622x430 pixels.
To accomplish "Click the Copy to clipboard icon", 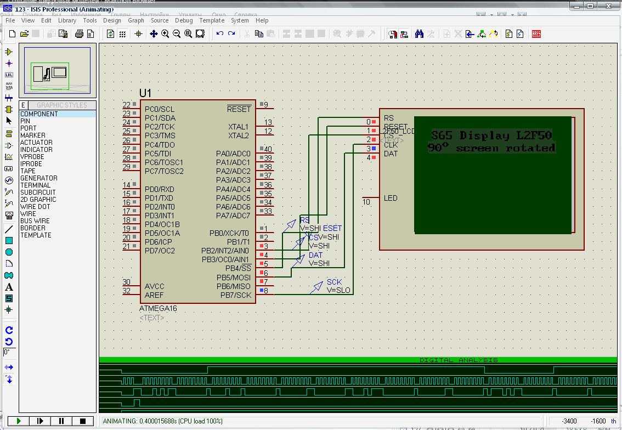I will pyautogui.click(x=259, y=34).
